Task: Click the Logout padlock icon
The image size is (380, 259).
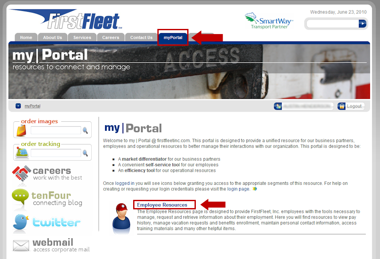Action: click(342, 106)
